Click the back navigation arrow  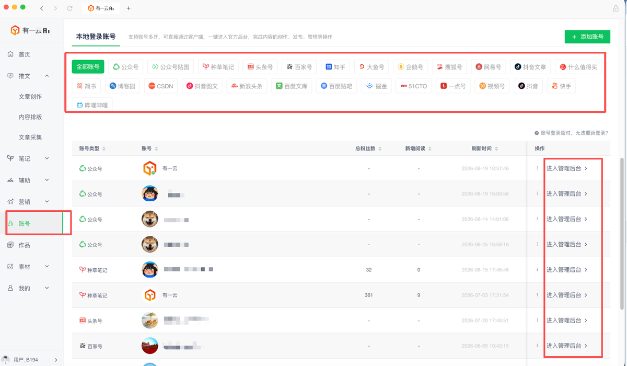[x=42, y=8]
